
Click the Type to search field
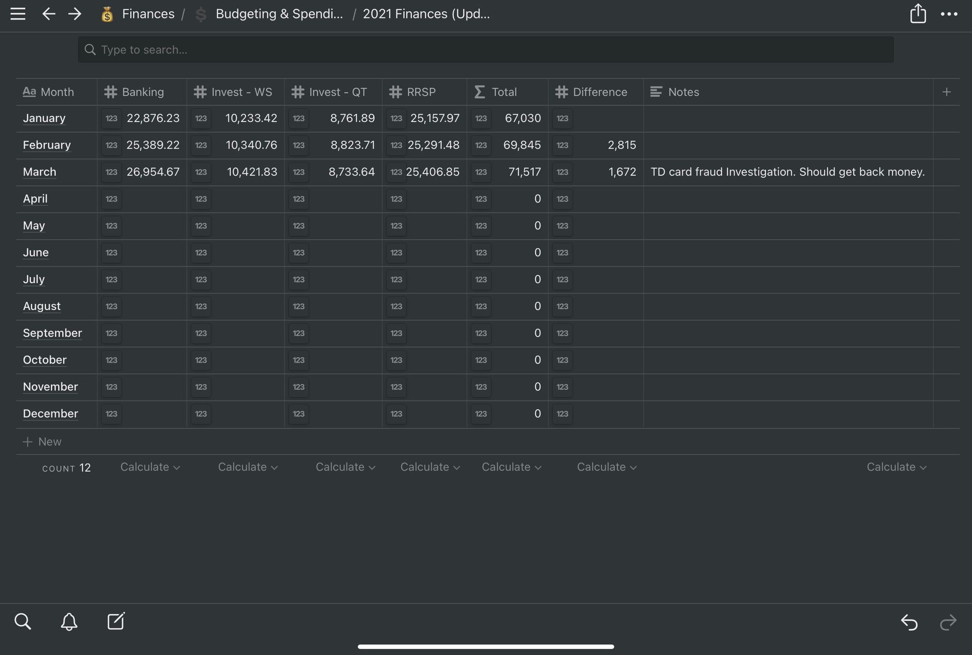(486, 50)
